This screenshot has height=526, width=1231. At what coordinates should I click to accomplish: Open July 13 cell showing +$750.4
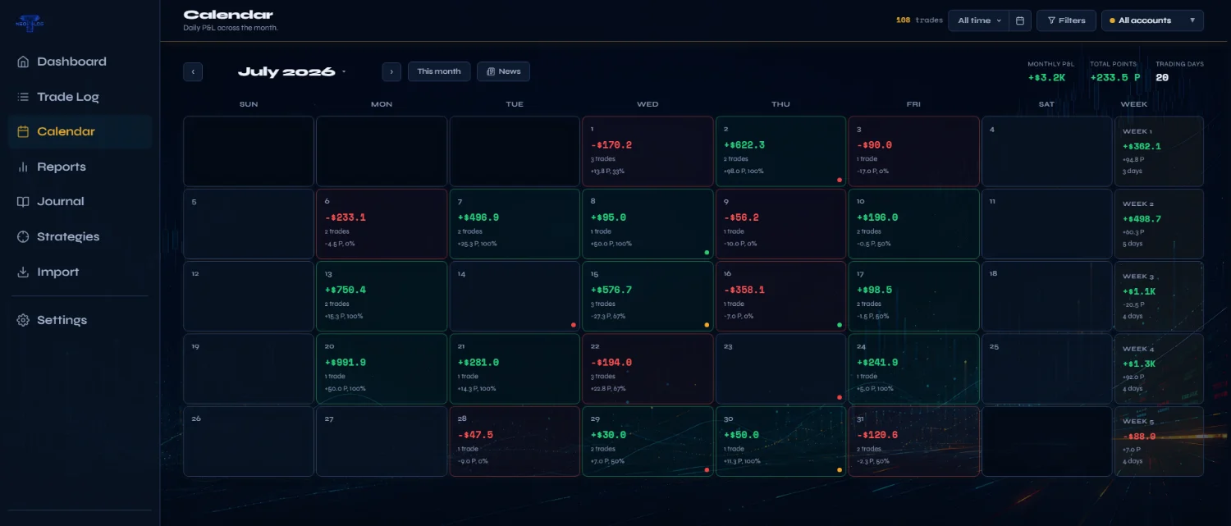tap(382, 296)
